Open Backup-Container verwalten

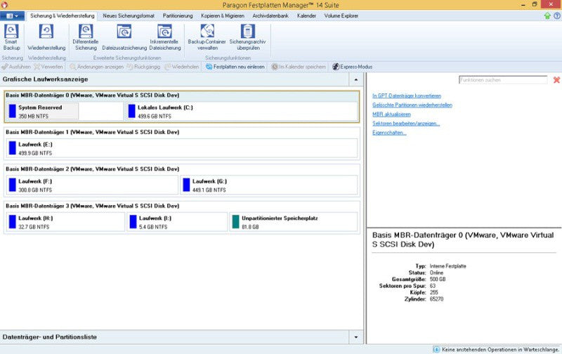(x=207, y=37)
